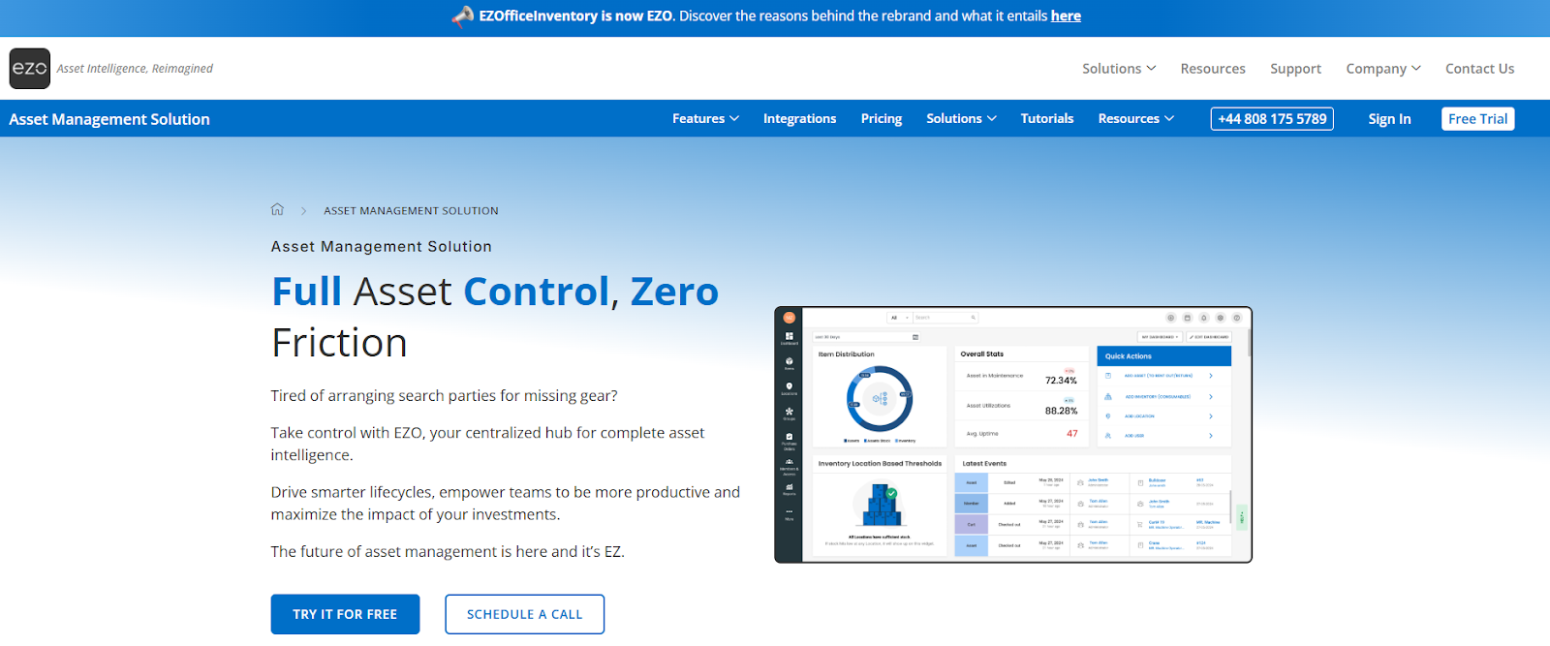
Task: Click the phone number +44 808 175 5789
Action: click(1272, 119)
